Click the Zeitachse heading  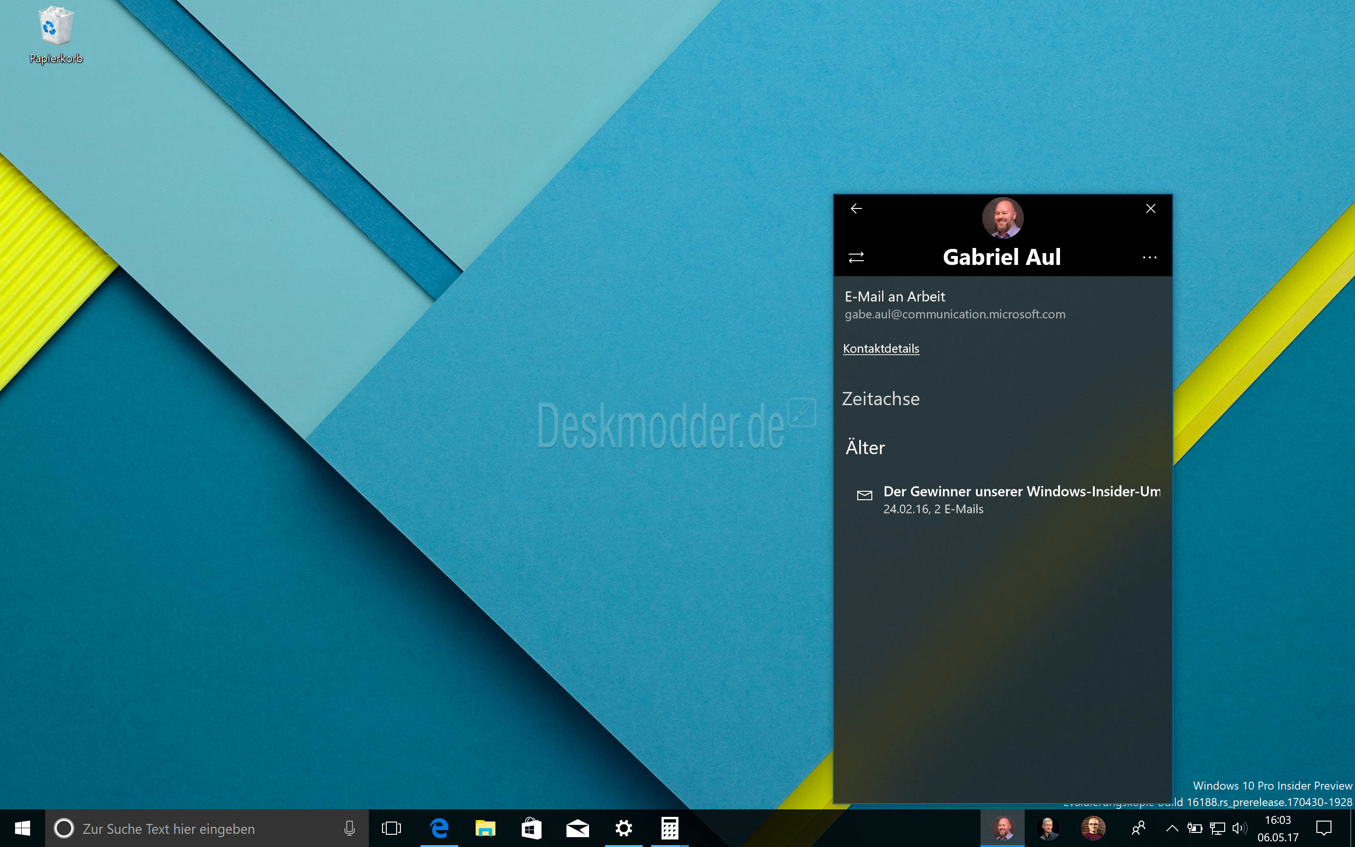(x=880, y=399)
